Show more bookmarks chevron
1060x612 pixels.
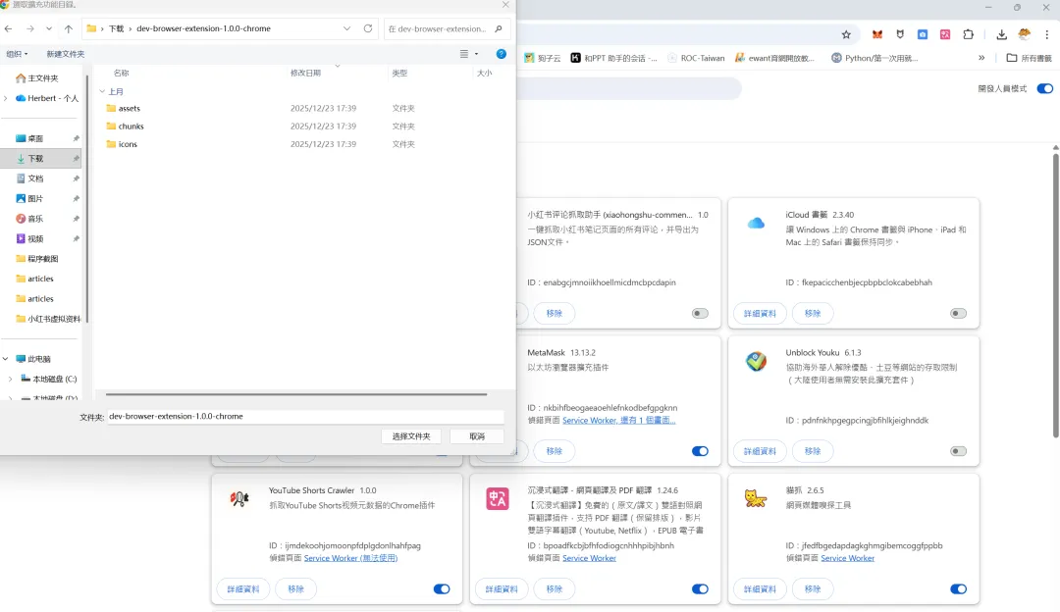(981, 58)
